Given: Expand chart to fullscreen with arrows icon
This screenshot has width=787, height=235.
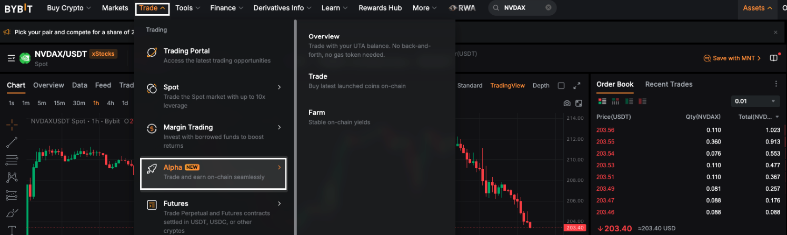Looking at the screenshot, I should [577, 86].
